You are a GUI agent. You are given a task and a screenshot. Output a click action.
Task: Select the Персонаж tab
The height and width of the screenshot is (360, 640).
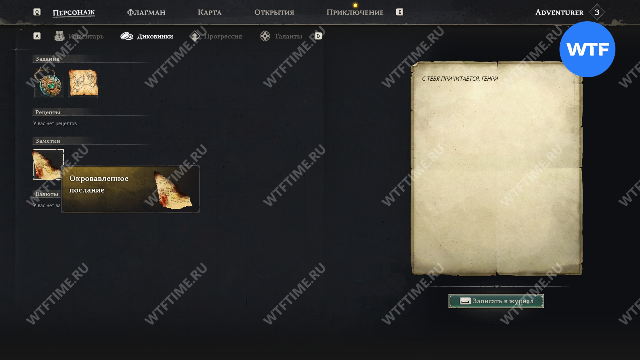tap(74, 12)
